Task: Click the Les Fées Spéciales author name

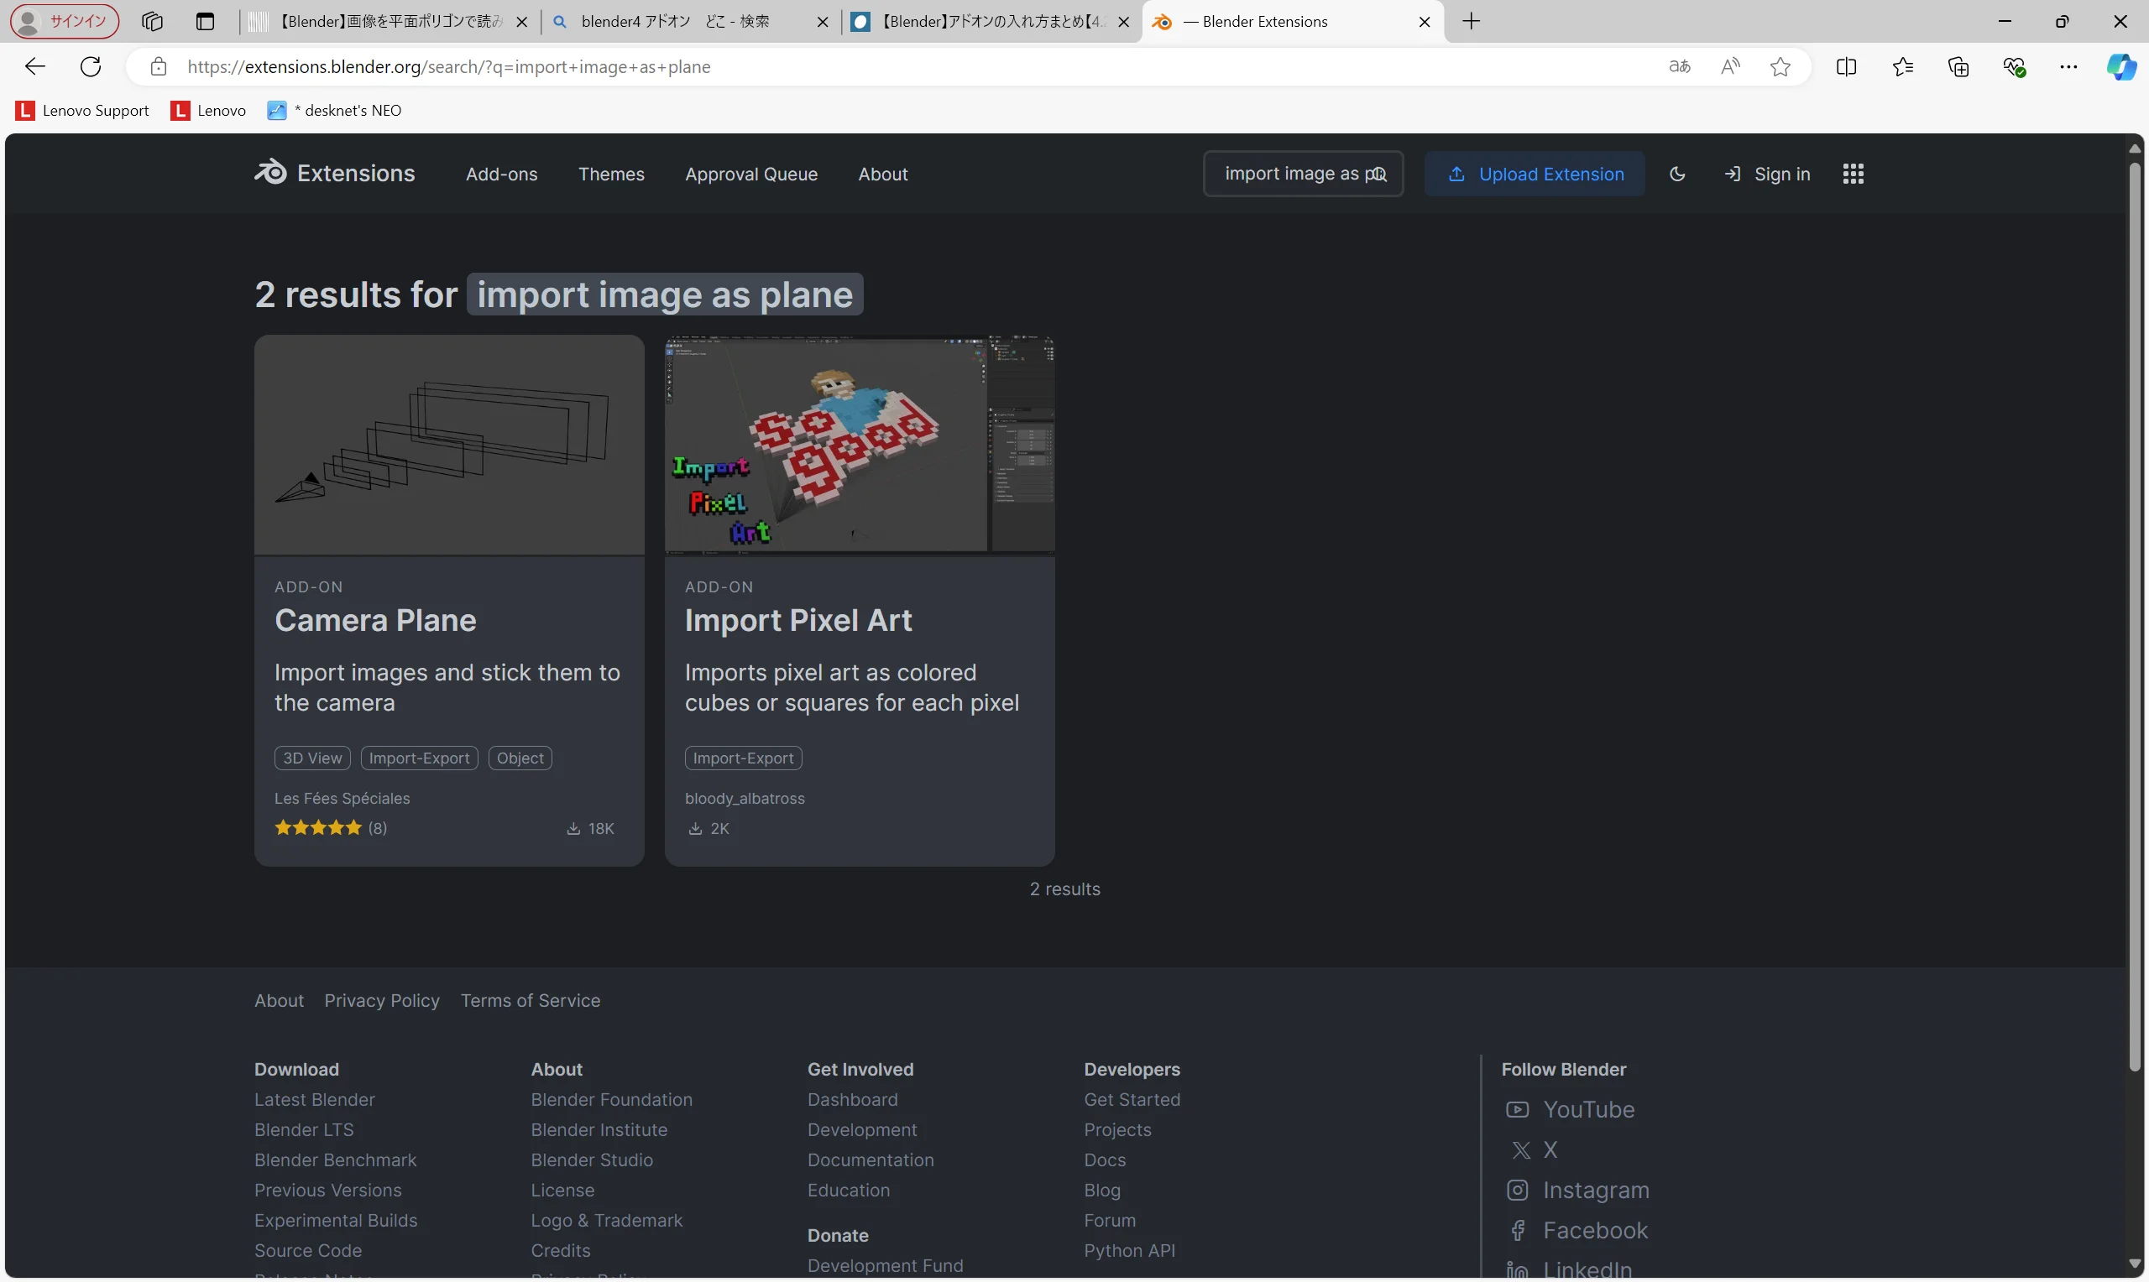Action: point(342,798)
